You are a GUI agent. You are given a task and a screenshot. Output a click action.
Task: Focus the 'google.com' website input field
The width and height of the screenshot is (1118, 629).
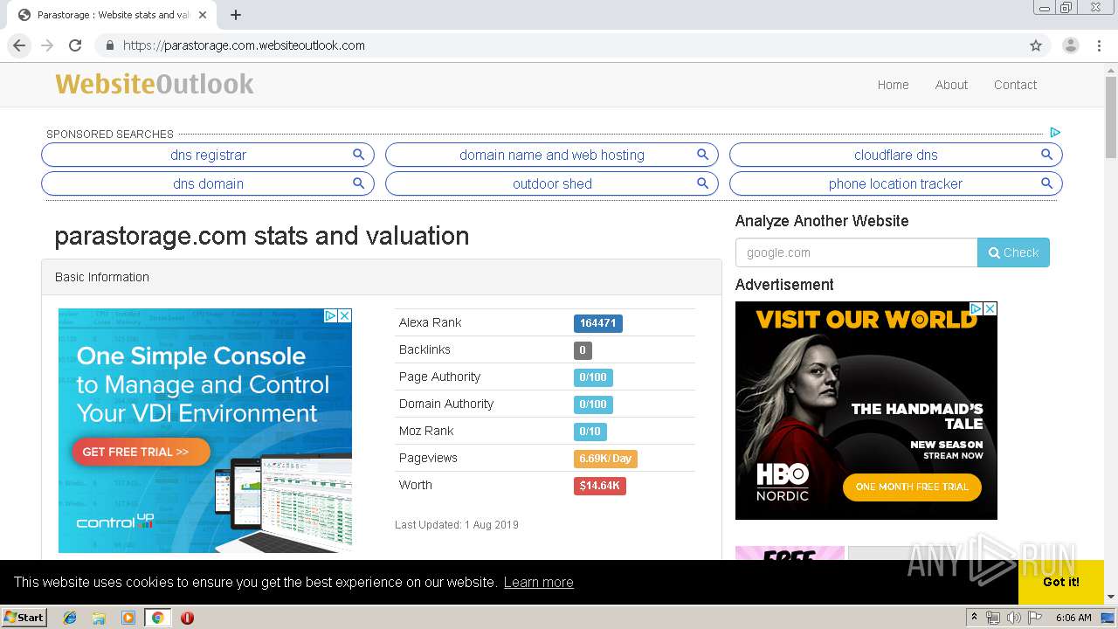(x=856, y=252)
